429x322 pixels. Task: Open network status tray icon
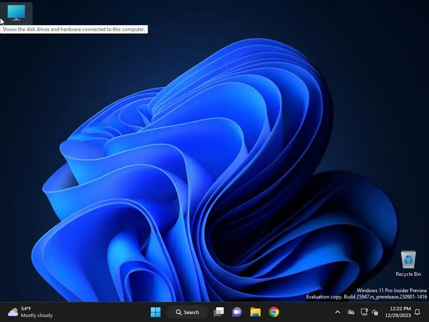tap(364, 312)
